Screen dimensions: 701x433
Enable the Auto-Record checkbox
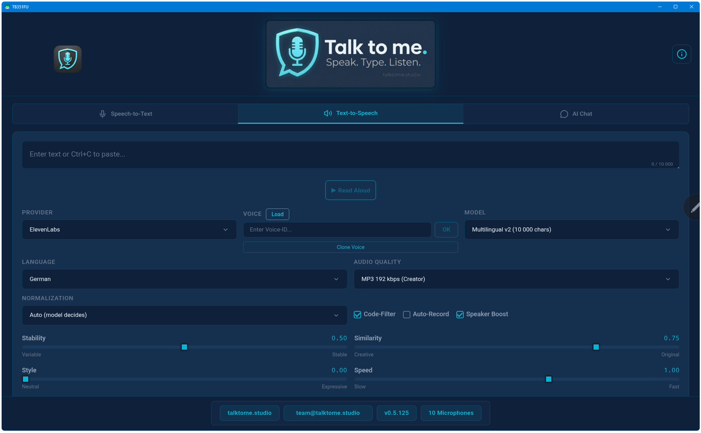(x=407, y=314)
